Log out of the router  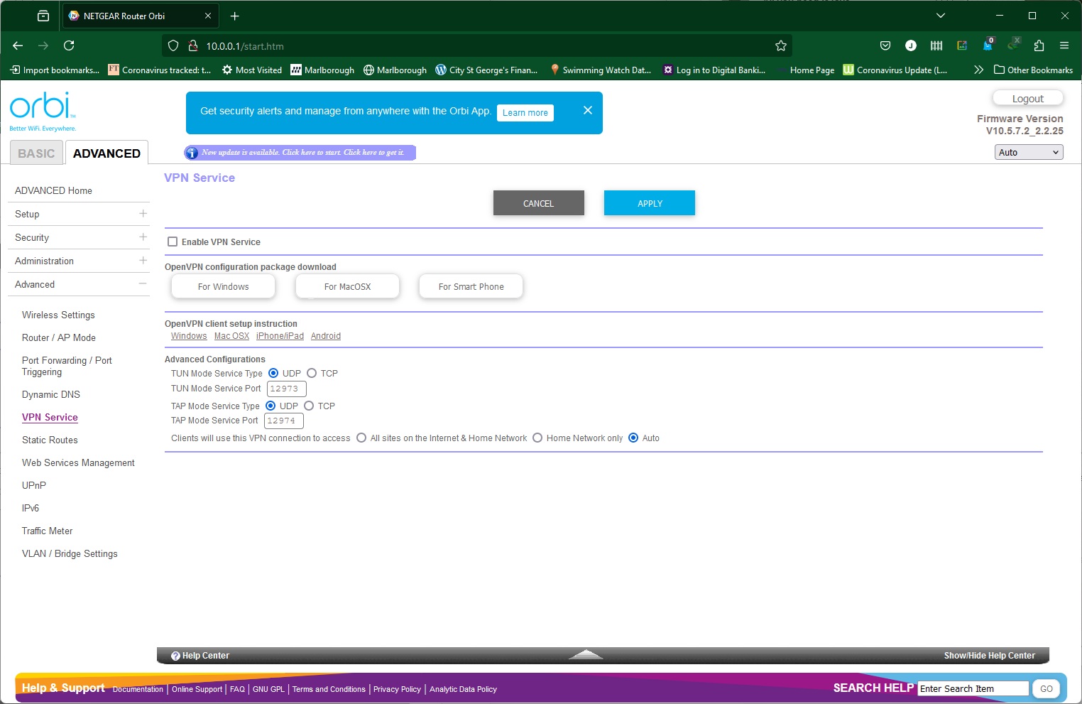pos(1027,98)
